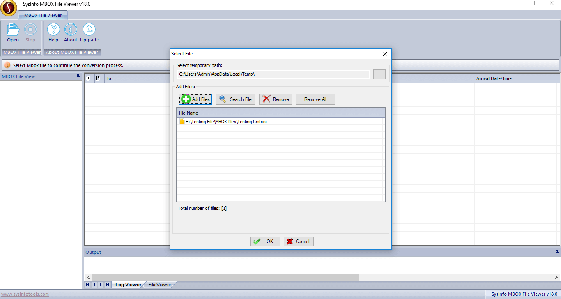The height and width of the screenshot is (299, 561).
Task: Click the temporary path input field
Action: tap(274, 74)
